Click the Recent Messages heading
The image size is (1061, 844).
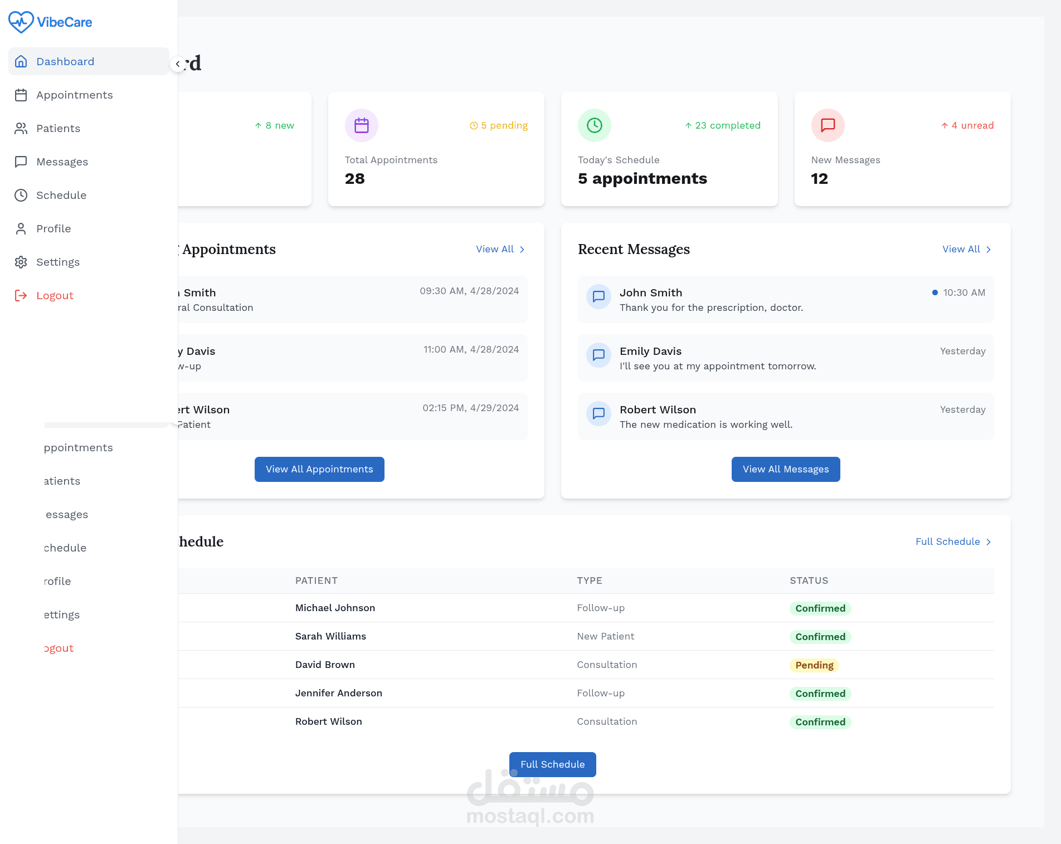click(x=634, y=249)
